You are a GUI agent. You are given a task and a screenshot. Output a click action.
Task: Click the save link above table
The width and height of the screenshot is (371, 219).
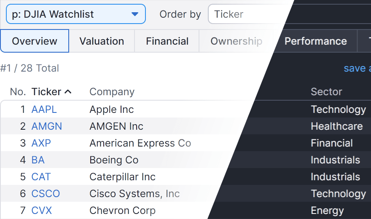(x=357, y=68)
